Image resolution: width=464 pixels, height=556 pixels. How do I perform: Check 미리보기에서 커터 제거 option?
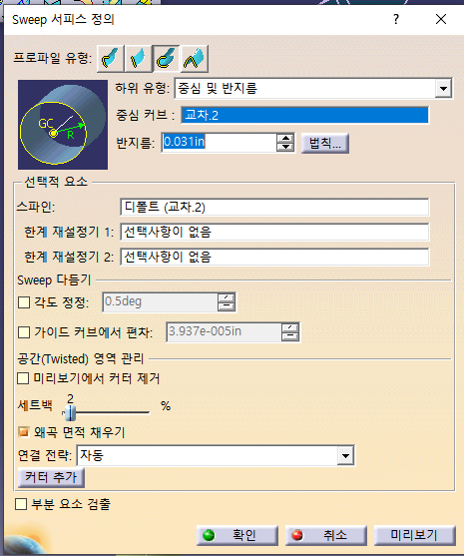(23, 378)
